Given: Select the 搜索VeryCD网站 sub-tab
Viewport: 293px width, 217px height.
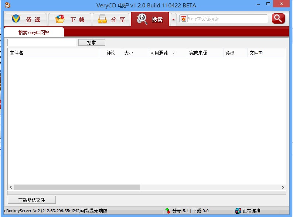Looking at the screenshot, I should [x=34, y=32].
